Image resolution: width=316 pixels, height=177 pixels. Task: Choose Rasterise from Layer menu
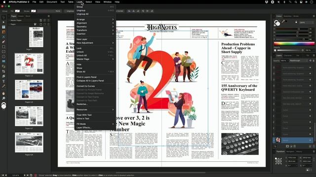pyautogui.click(x=95, y=104)
